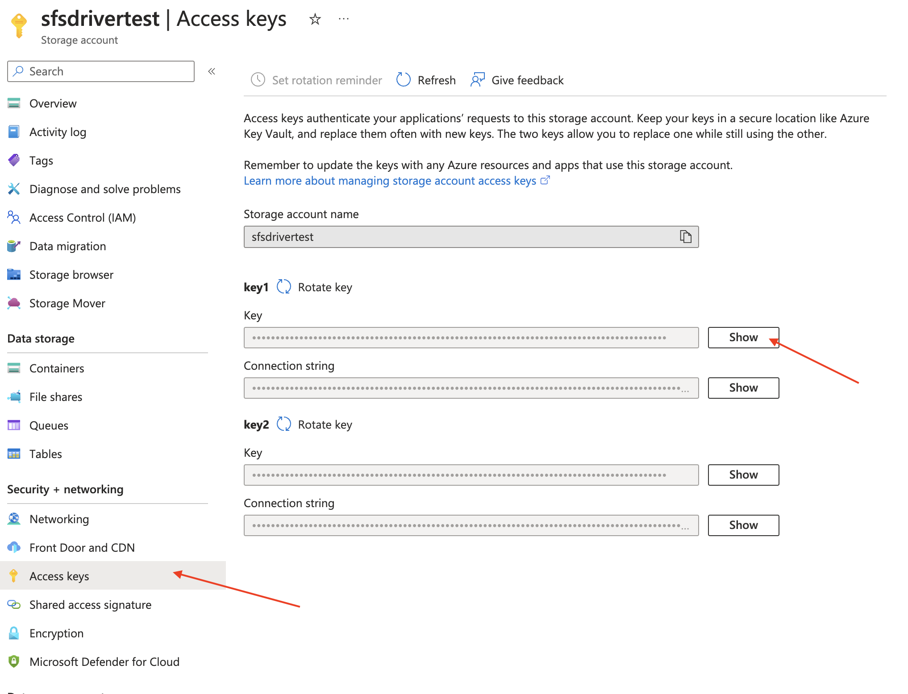Click the masked key1 Key field
908x694 pixels.
[471, 338]
